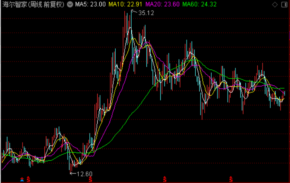Click the rightmost red S marker
Viewport: 290px width, 183px height.
tap(231, 179)
